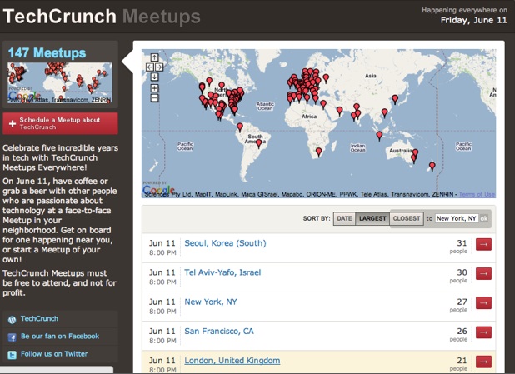Open the Seoul meetup via red arrow
This screenshot has width=515, height=374.
point(483,244)
